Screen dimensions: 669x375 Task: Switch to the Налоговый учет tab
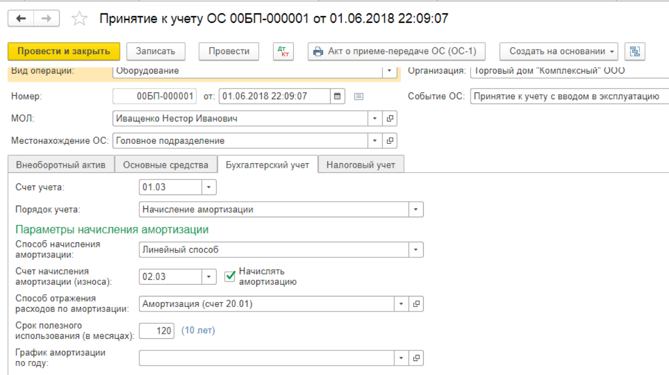(x=361, y=165)
